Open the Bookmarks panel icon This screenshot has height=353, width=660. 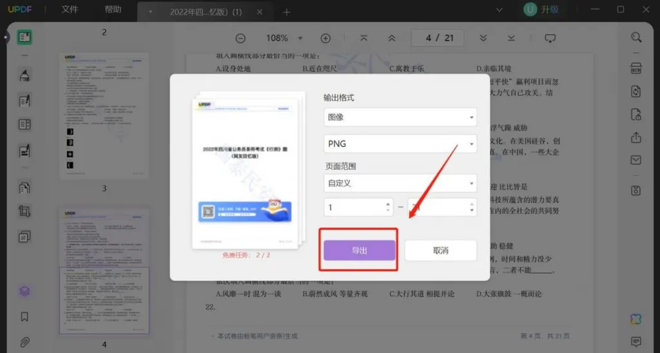pyautogui.click(x=24, y=317)
